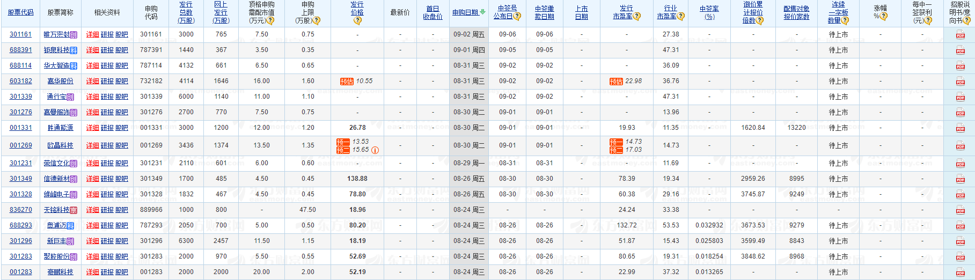This screenshot has width=975, height=280.
Task: Click help icon beside 招股说明书/意向书 header
Action: 967,21
